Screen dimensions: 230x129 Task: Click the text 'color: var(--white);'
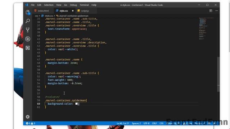click(x=63, y=49)
